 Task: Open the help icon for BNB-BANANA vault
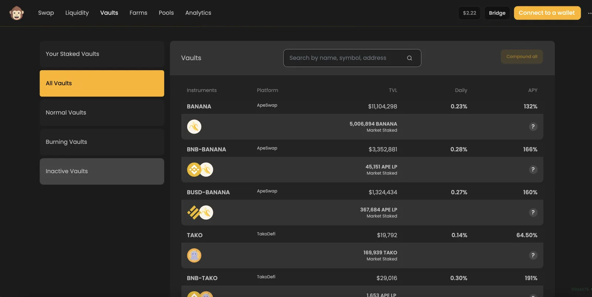[533, 169]
